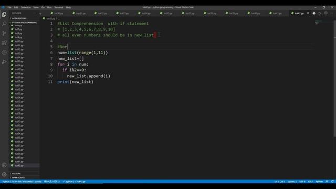Click the feedback icon in status bar
This screenshot has width=336, height=189.
[327, 182]
